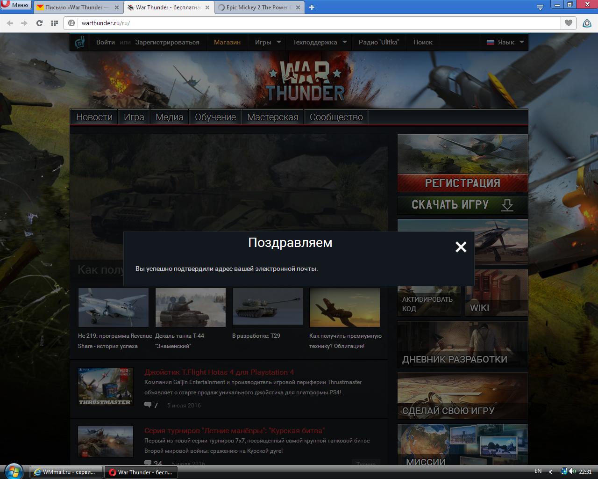The image size is (598, 479).
Task: Click the Зарегистрироваться link
Action: [167, 42]
